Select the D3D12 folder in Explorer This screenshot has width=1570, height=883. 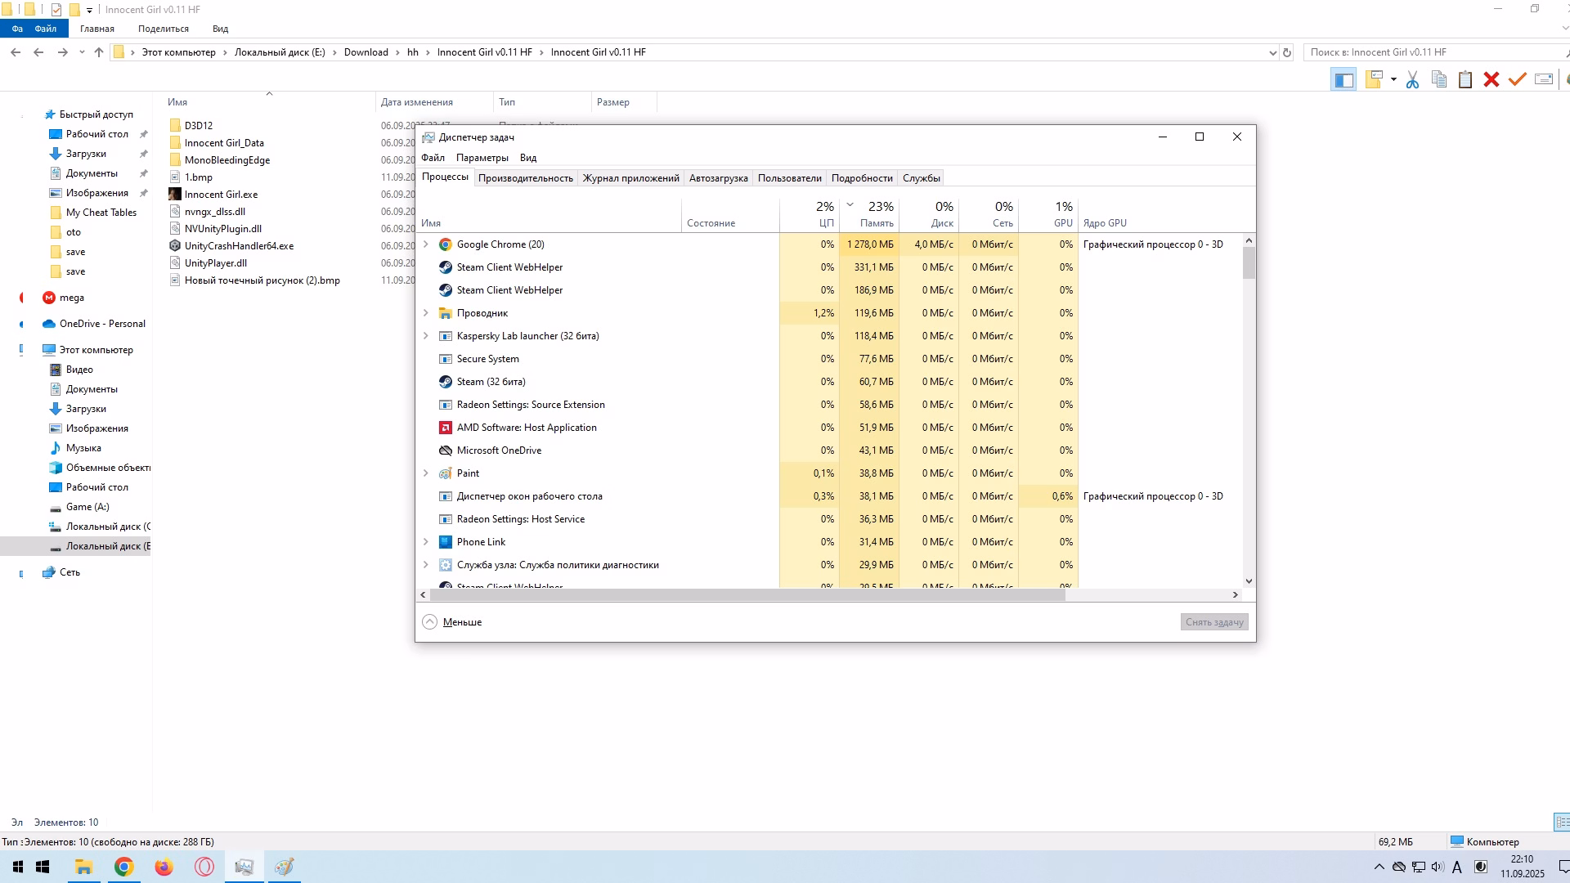[198, 126]
